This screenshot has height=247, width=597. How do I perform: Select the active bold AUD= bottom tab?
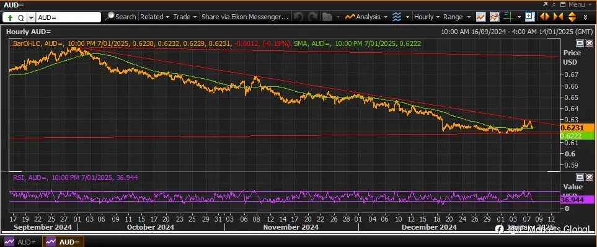pos(63,241)
